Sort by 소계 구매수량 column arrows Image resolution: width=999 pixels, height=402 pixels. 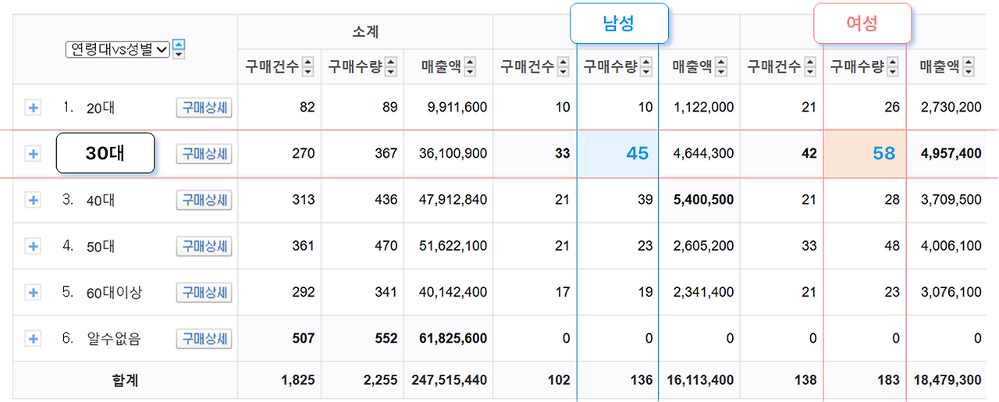391,67
